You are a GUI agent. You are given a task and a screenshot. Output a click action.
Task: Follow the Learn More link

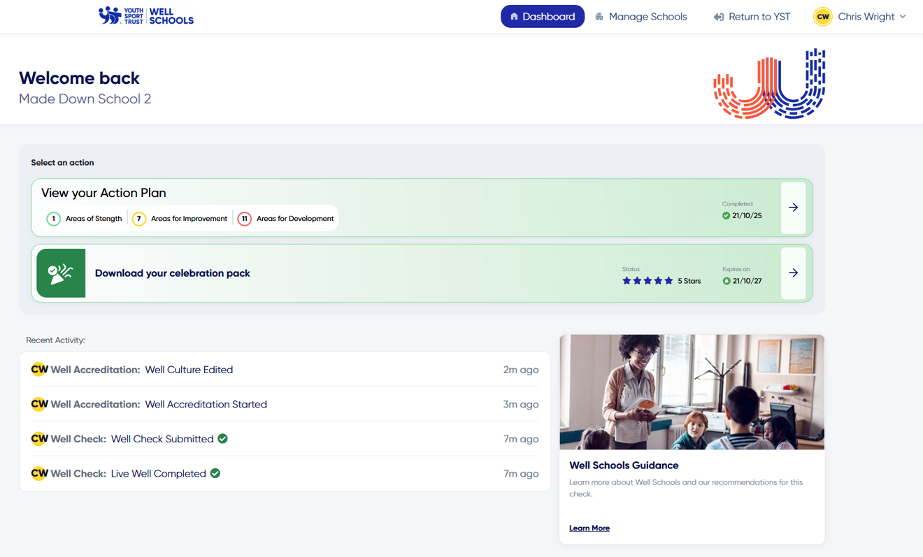pyautogui.click(x=589, y=528)
